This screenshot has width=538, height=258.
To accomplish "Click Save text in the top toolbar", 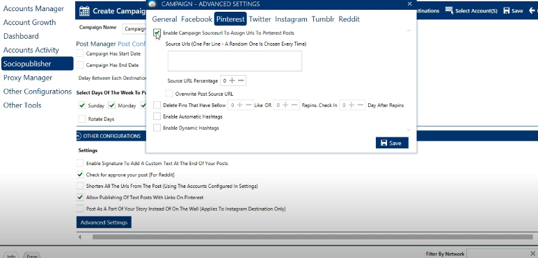I will (x=517, y=11).
